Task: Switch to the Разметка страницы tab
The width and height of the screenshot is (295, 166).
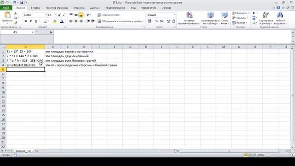Action: 57,8
